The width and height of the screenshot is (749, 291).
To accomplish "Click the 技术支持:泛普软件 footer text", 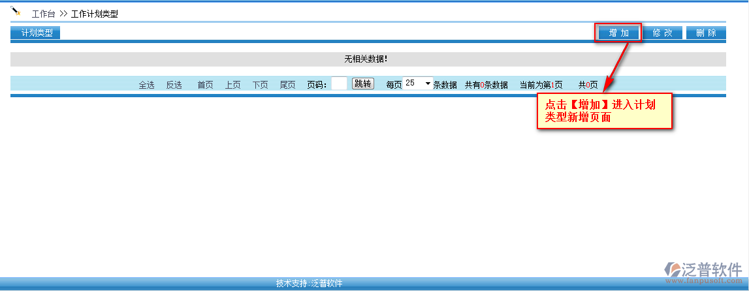I will point(309,283).
